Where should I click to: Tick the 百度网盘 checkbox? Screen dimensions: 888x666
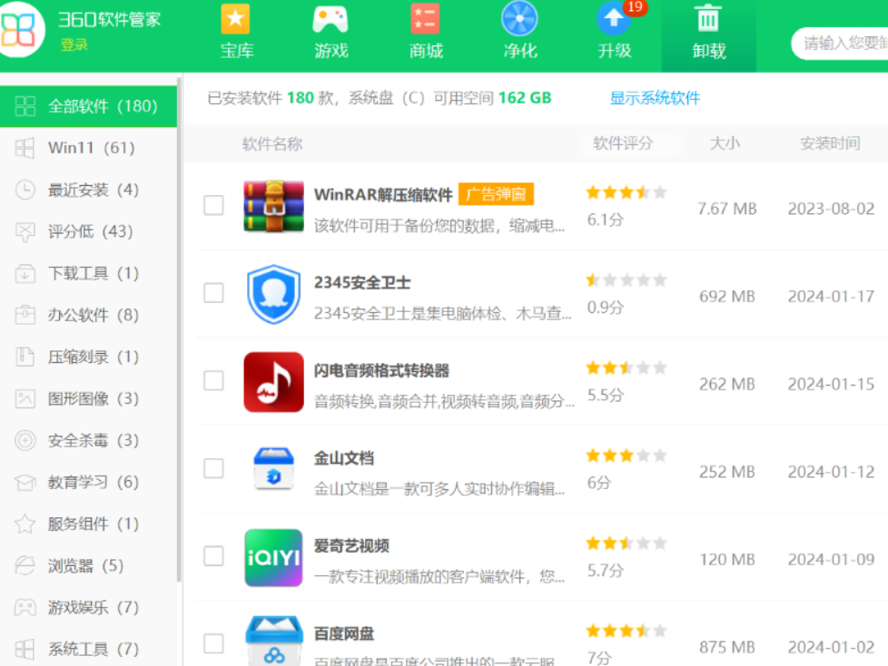213,644
